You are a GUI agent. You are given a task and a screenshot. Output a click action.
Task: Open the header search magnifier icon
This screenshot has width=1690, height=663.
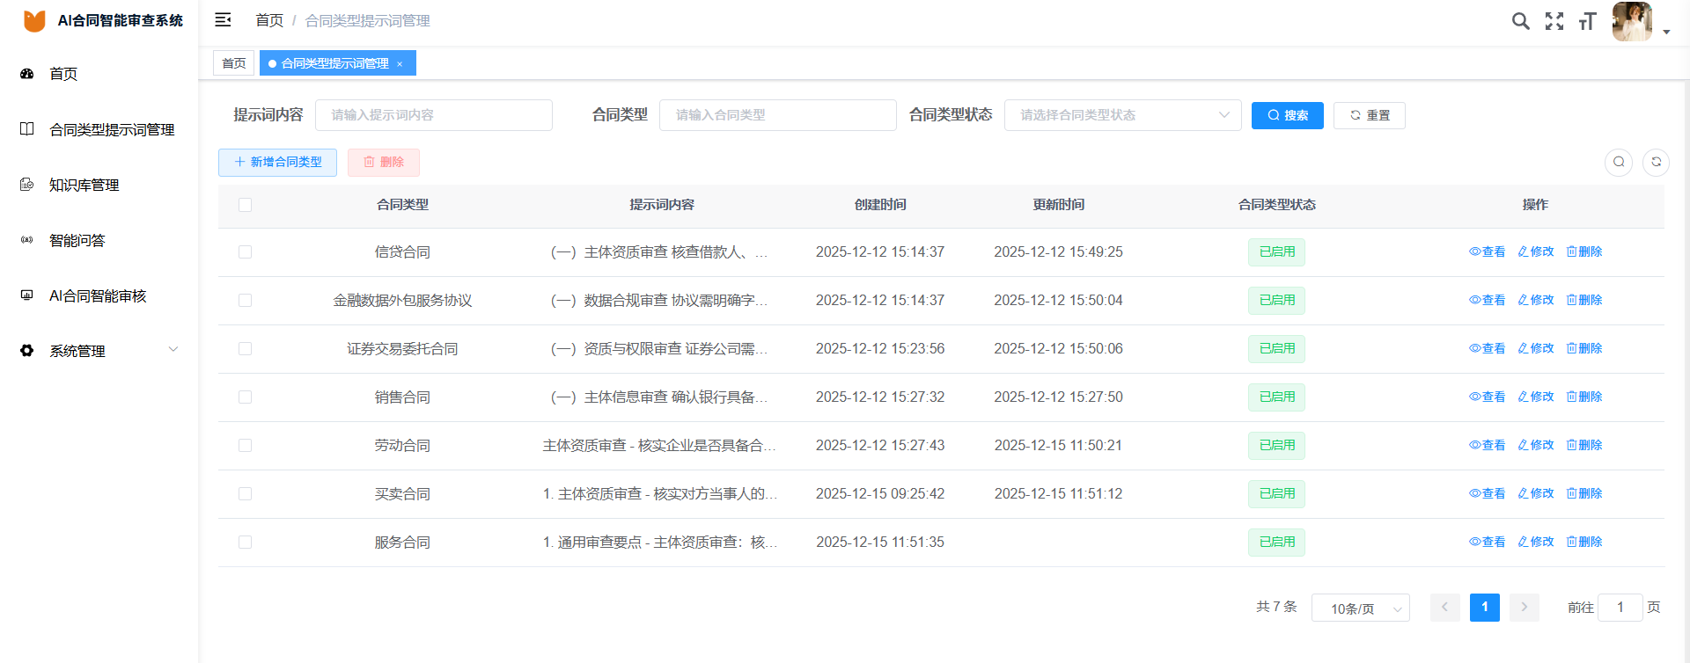[x=1520, y=21]
